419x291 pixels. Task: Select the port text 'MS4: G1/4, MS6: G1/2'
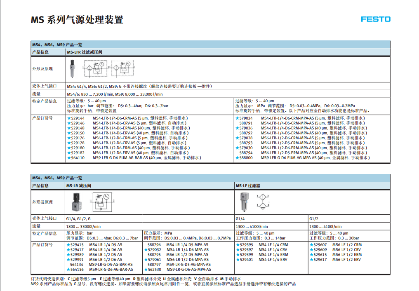coord(86,87)
